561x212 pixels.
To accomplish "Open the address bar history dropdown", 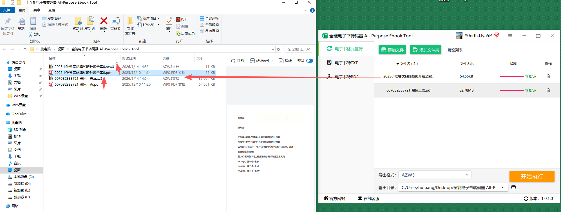I will 272,49.
